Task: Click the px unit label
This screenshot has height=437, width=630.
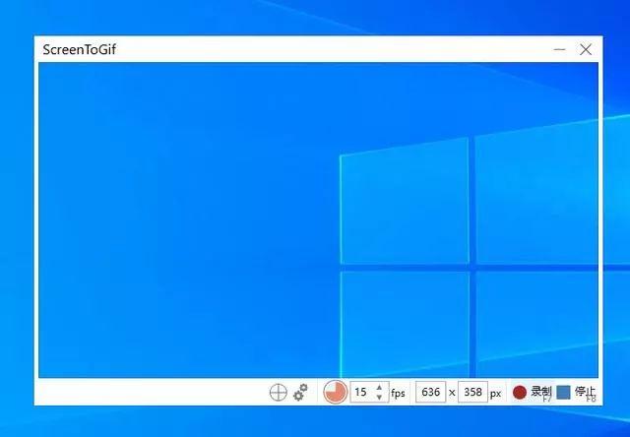Action: [x=496, y=393]
